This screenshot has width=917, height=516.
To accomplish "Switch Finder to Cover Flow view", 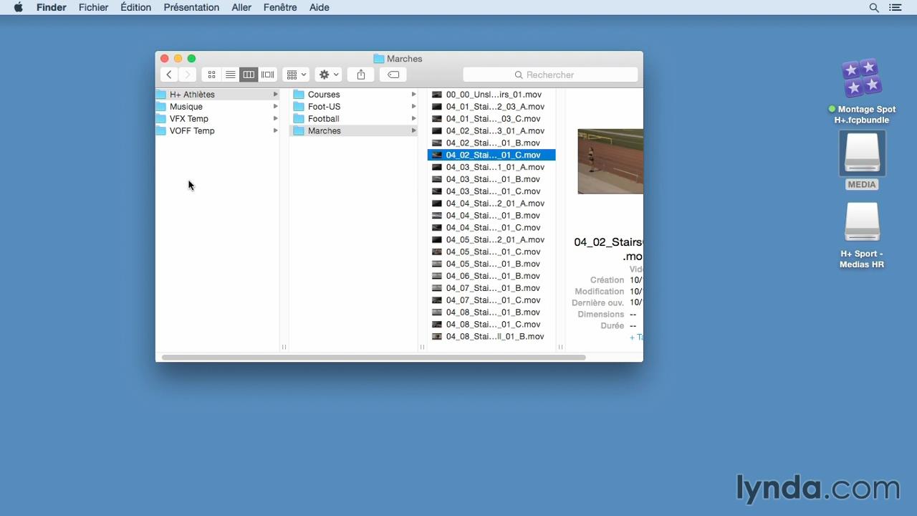I will (267, 75).
